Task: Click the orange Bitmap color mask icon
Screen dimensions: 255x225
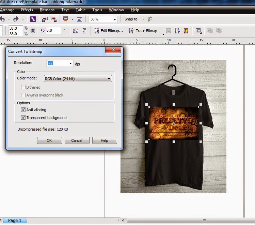Action: coord(186,31)
